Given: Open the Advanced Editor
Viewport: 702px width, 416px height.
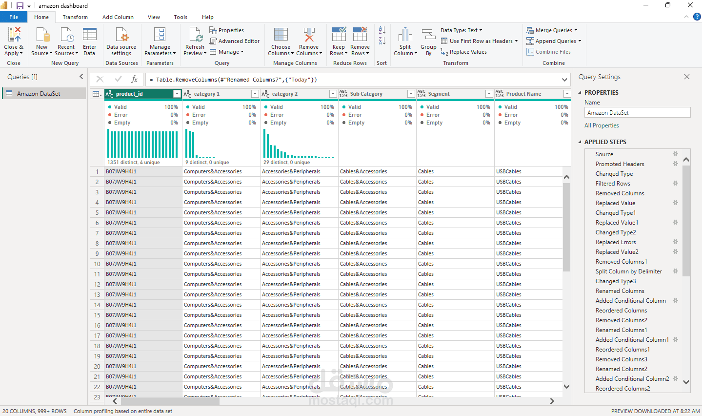Looking at the screenshot, I should coord(235,41).
